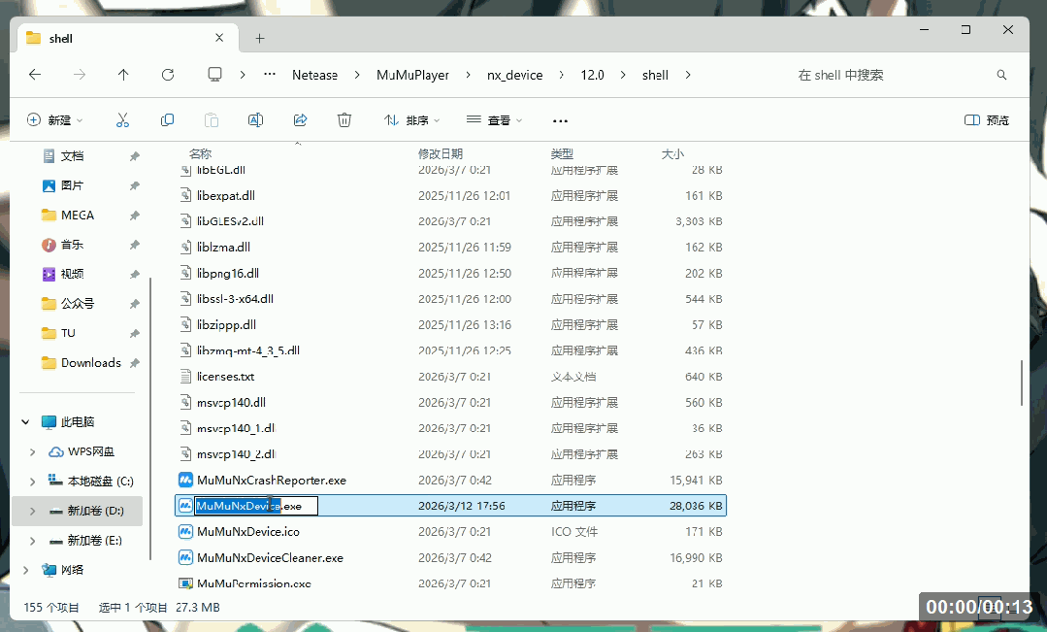The width and height of the screenshot is (1047, 632).
Task: Expand the 本地磁盘 (C:) tree node
Action: 32,482
